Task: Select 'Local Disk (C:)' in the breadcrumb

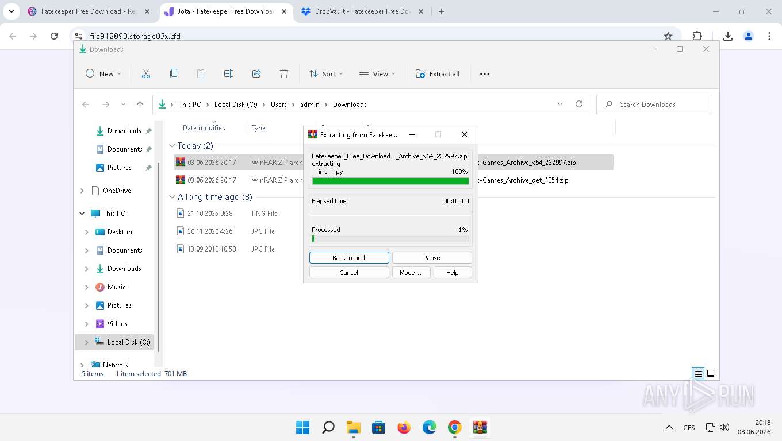Action: pos(236,104)
